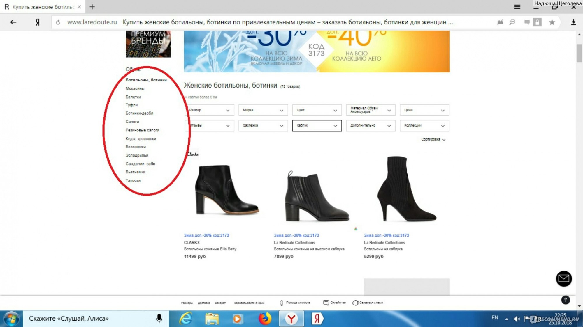This screenshot has height=327, width=583.
Task: Open the Windows Start button
Action: pos(11,319)
